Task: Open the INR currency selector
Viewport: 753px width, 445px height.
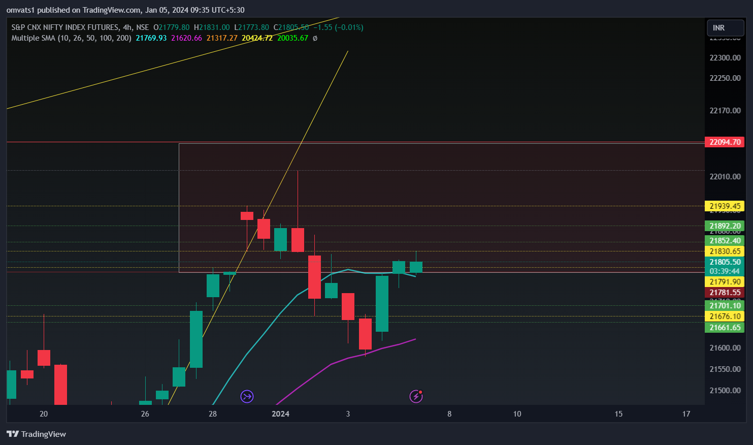Action: pyautogui.click(x=726, y=28)
